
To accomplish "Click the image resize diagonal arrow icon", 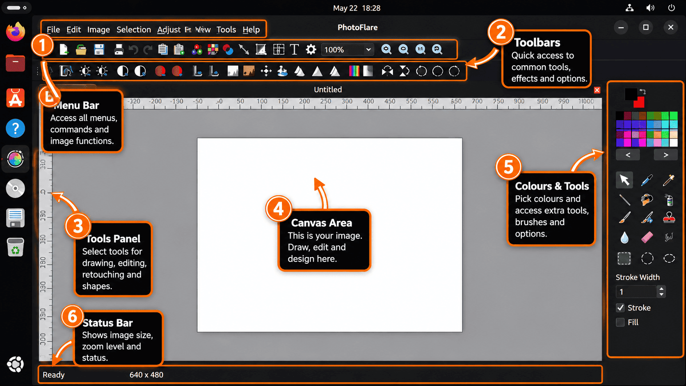I will point(244,50).
